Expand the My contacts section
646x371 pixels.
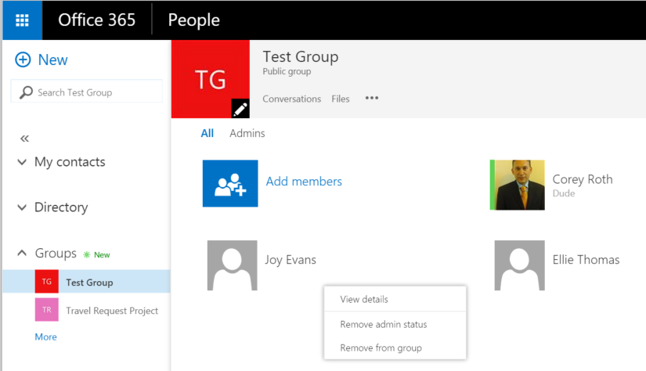tap(22, 162)
